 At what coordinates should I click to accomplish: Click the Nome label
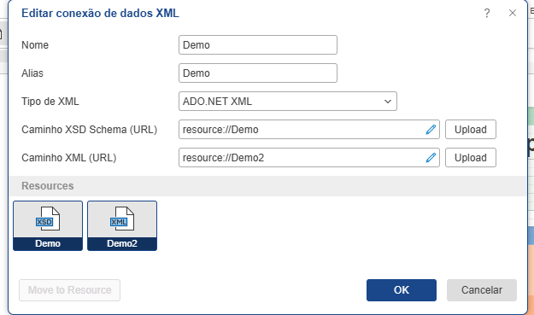35,45
